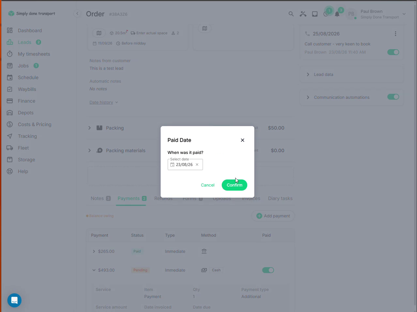Toggle the Call customer task switch
The image size is (417, 312).
point(393,52)
